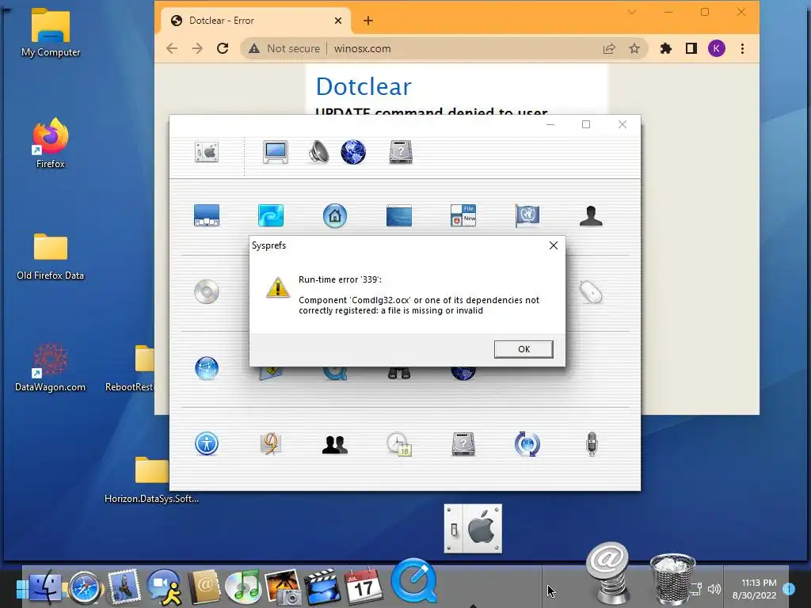Open the blue screen window preference icon

tap(399, 215)
